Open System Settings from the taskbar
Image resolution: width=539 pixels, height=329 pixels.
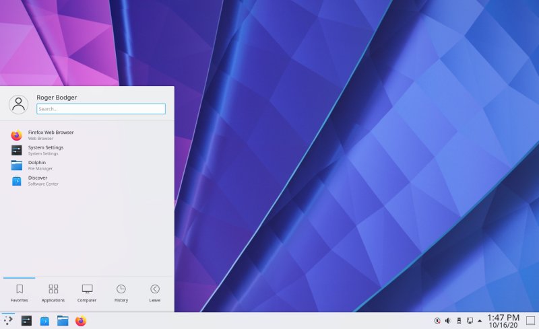coord(26,321)
